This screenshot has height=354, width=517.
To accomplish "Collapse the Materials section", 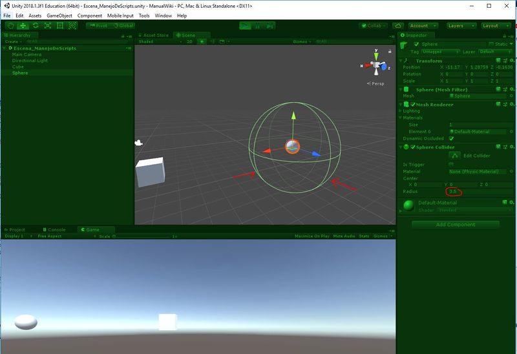I will pos(401,118).
